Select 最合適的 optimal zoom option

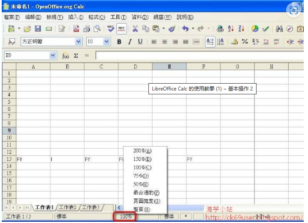146,193
